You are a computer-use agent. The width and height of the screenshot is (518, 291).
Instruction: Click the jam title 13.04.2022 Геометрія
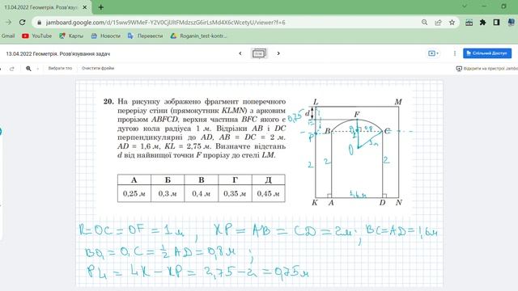[58, 54]
